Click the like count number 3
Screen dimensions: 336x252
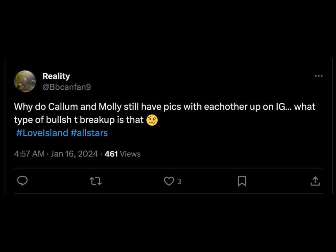pyautogui.click(x=179, y=182)
